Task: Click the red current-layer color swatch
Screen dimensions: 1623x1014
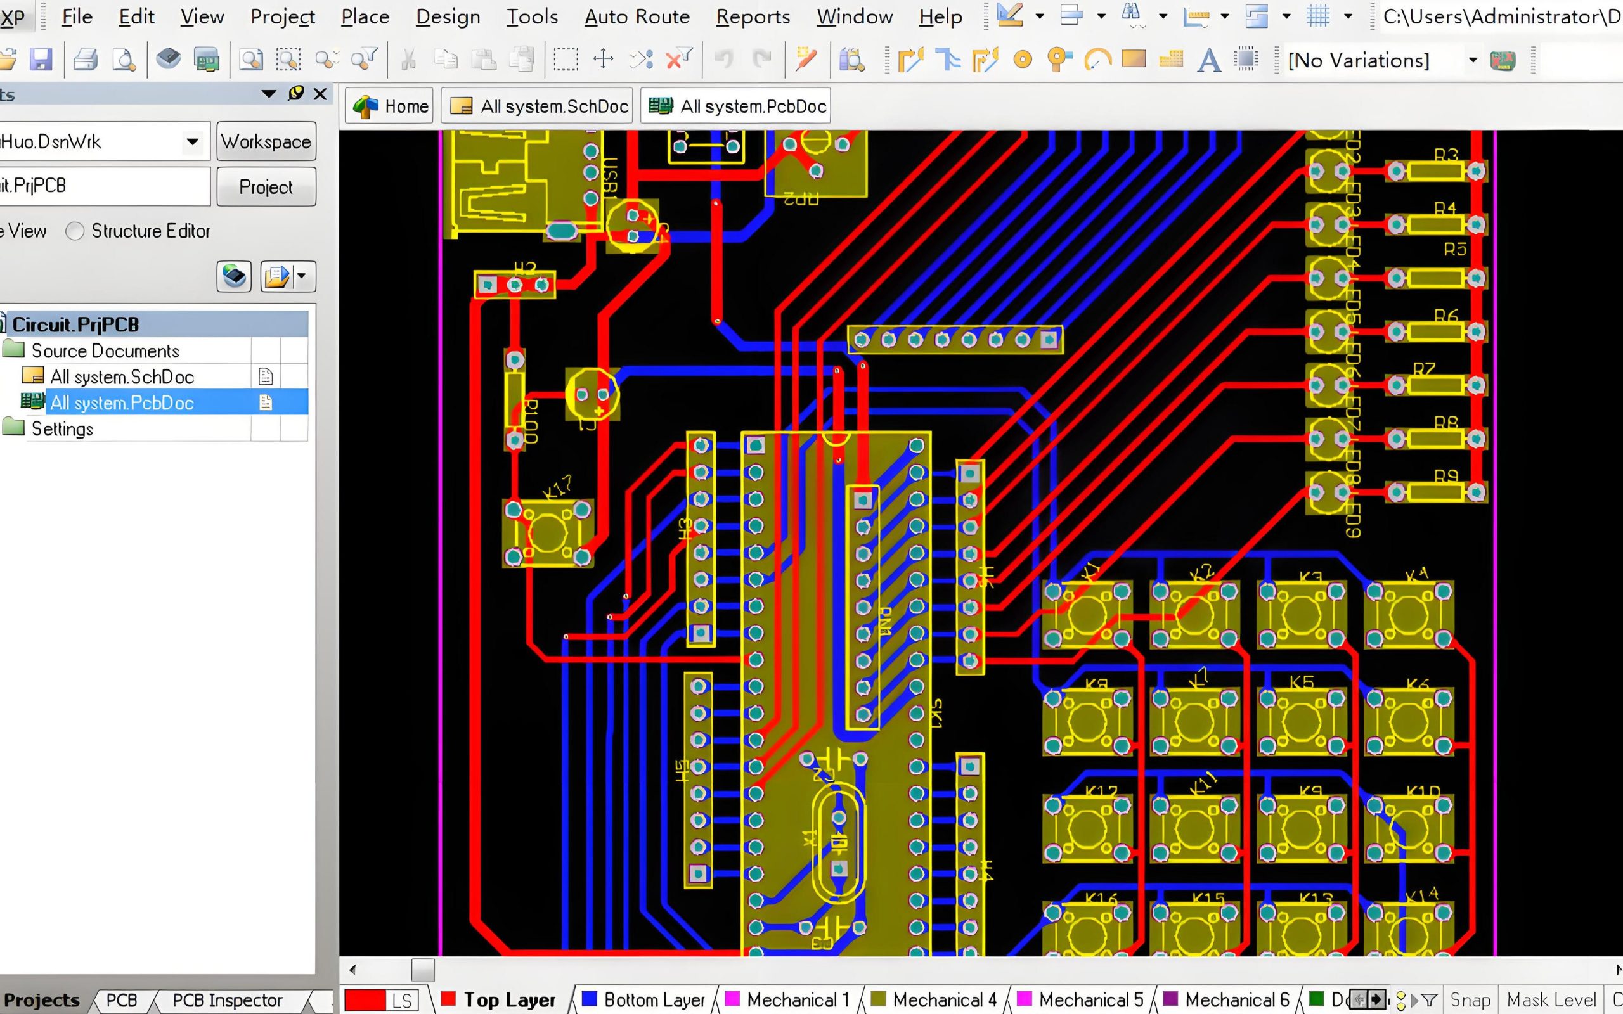Action: point(366,1000)
